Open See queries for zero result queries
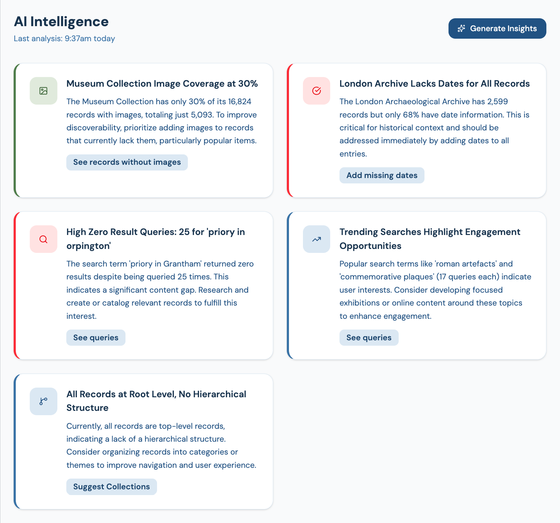 click(x=96, y=338)
